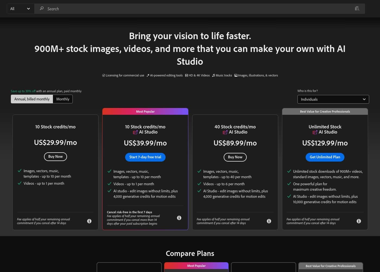Click the 40 Stock credits/mo title
Screen dimensions: 380x272
[235, 127]
